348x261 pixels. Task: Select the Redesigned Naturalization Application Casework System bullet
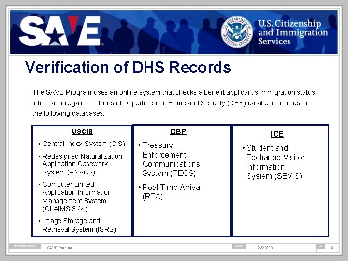pyautogui.click(x=80, y=164)
